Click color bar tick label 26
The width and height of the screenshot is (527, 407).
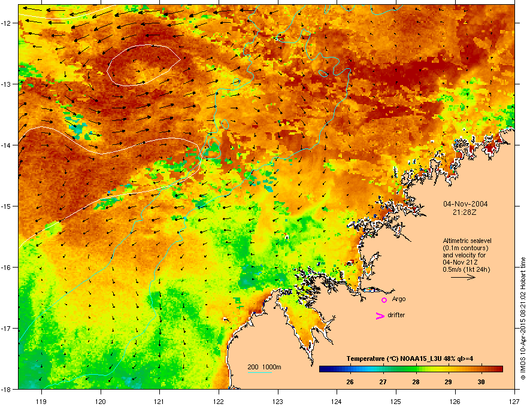[350, 382]
